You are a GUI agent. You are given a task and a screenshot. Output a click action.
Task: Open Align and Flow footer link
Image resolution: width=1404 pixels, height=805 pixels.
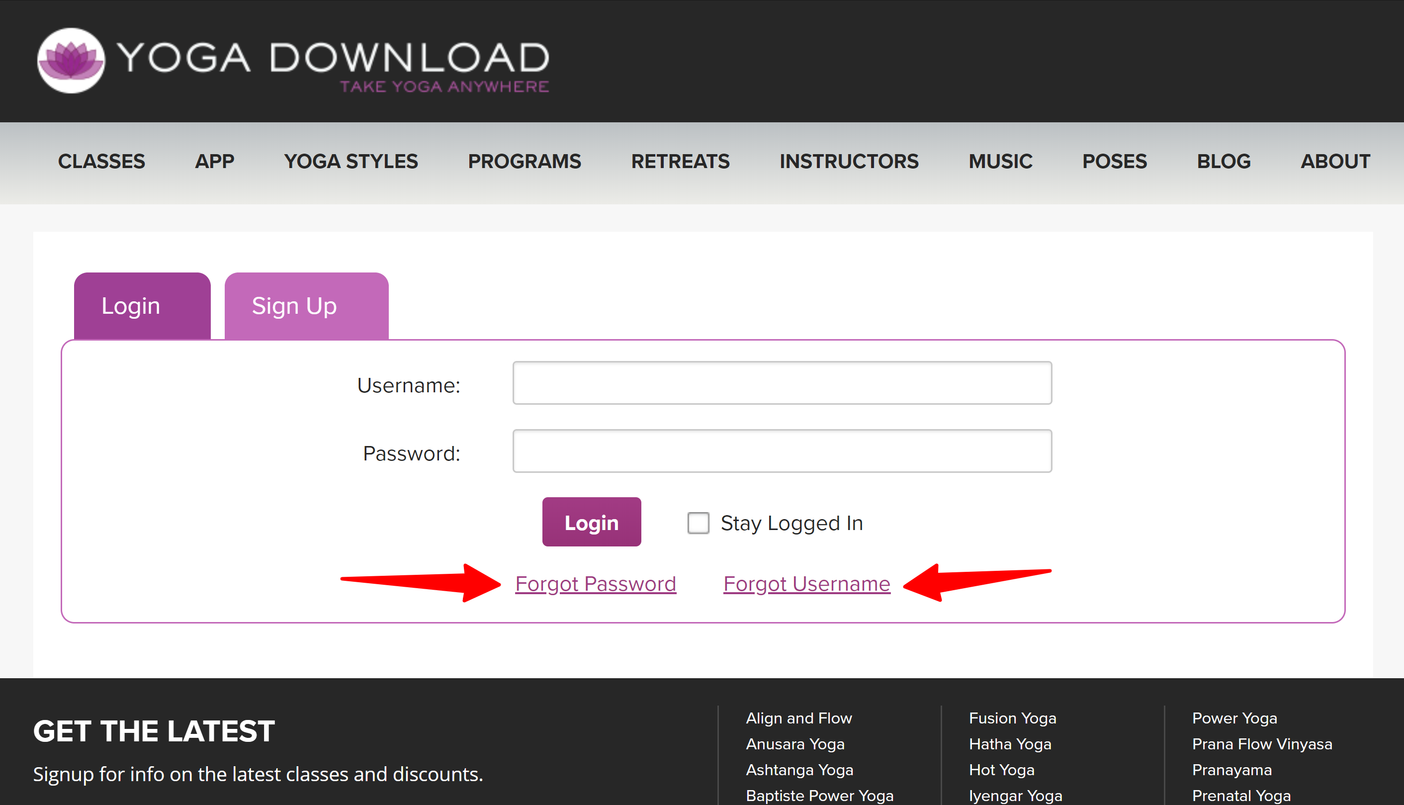click(799, 718)
